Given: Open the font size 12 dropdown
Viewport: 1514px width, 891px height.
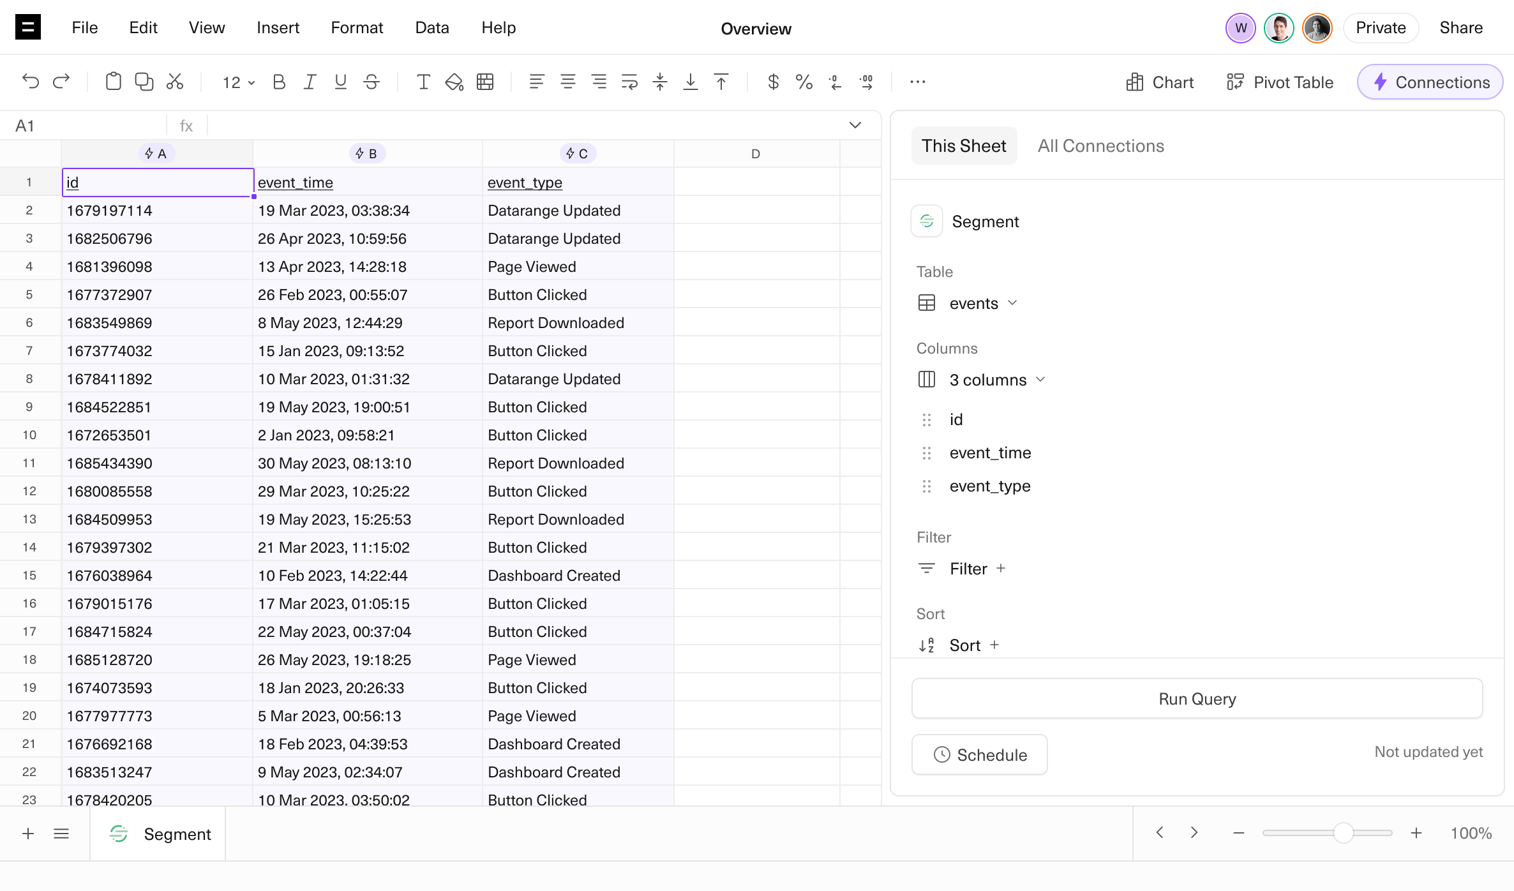Looking at the screenshot, I should pyautogui.click(x=238, y=82).
